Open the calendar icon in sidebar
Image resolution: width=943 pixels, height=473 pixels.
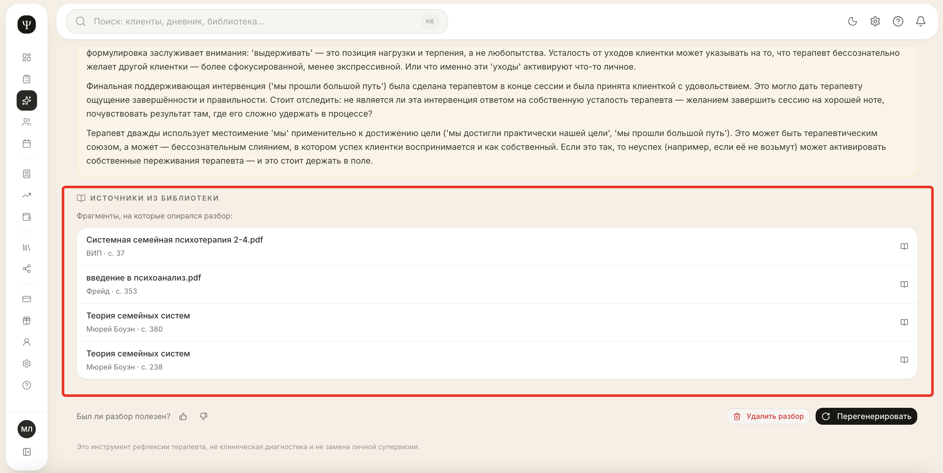click(27, 144)
